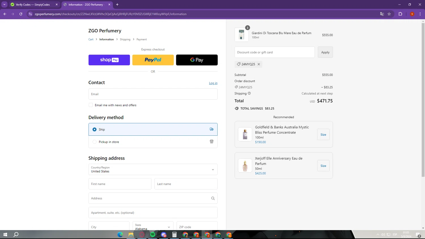Reload the checkout page
The width and height of the screenshot is (425, 239).
(21, 14)
